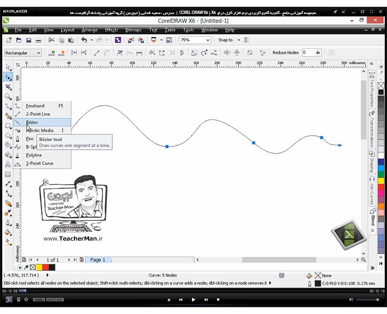
Task: Click the Paste icon in toolbar
Action: [71, 40]
